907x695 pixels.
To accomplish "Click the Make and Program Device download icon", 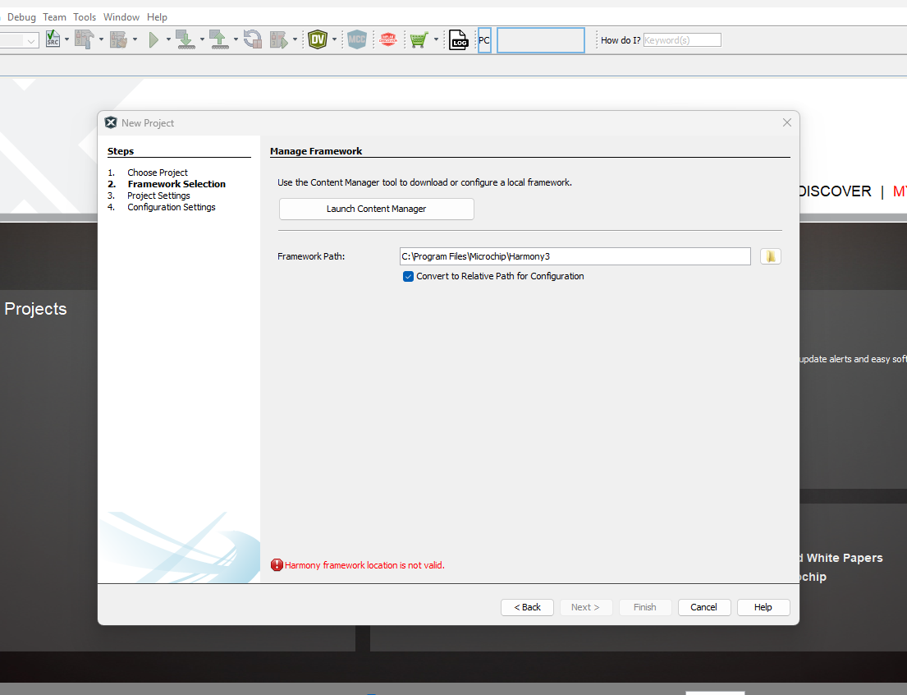I will [186, 39].
